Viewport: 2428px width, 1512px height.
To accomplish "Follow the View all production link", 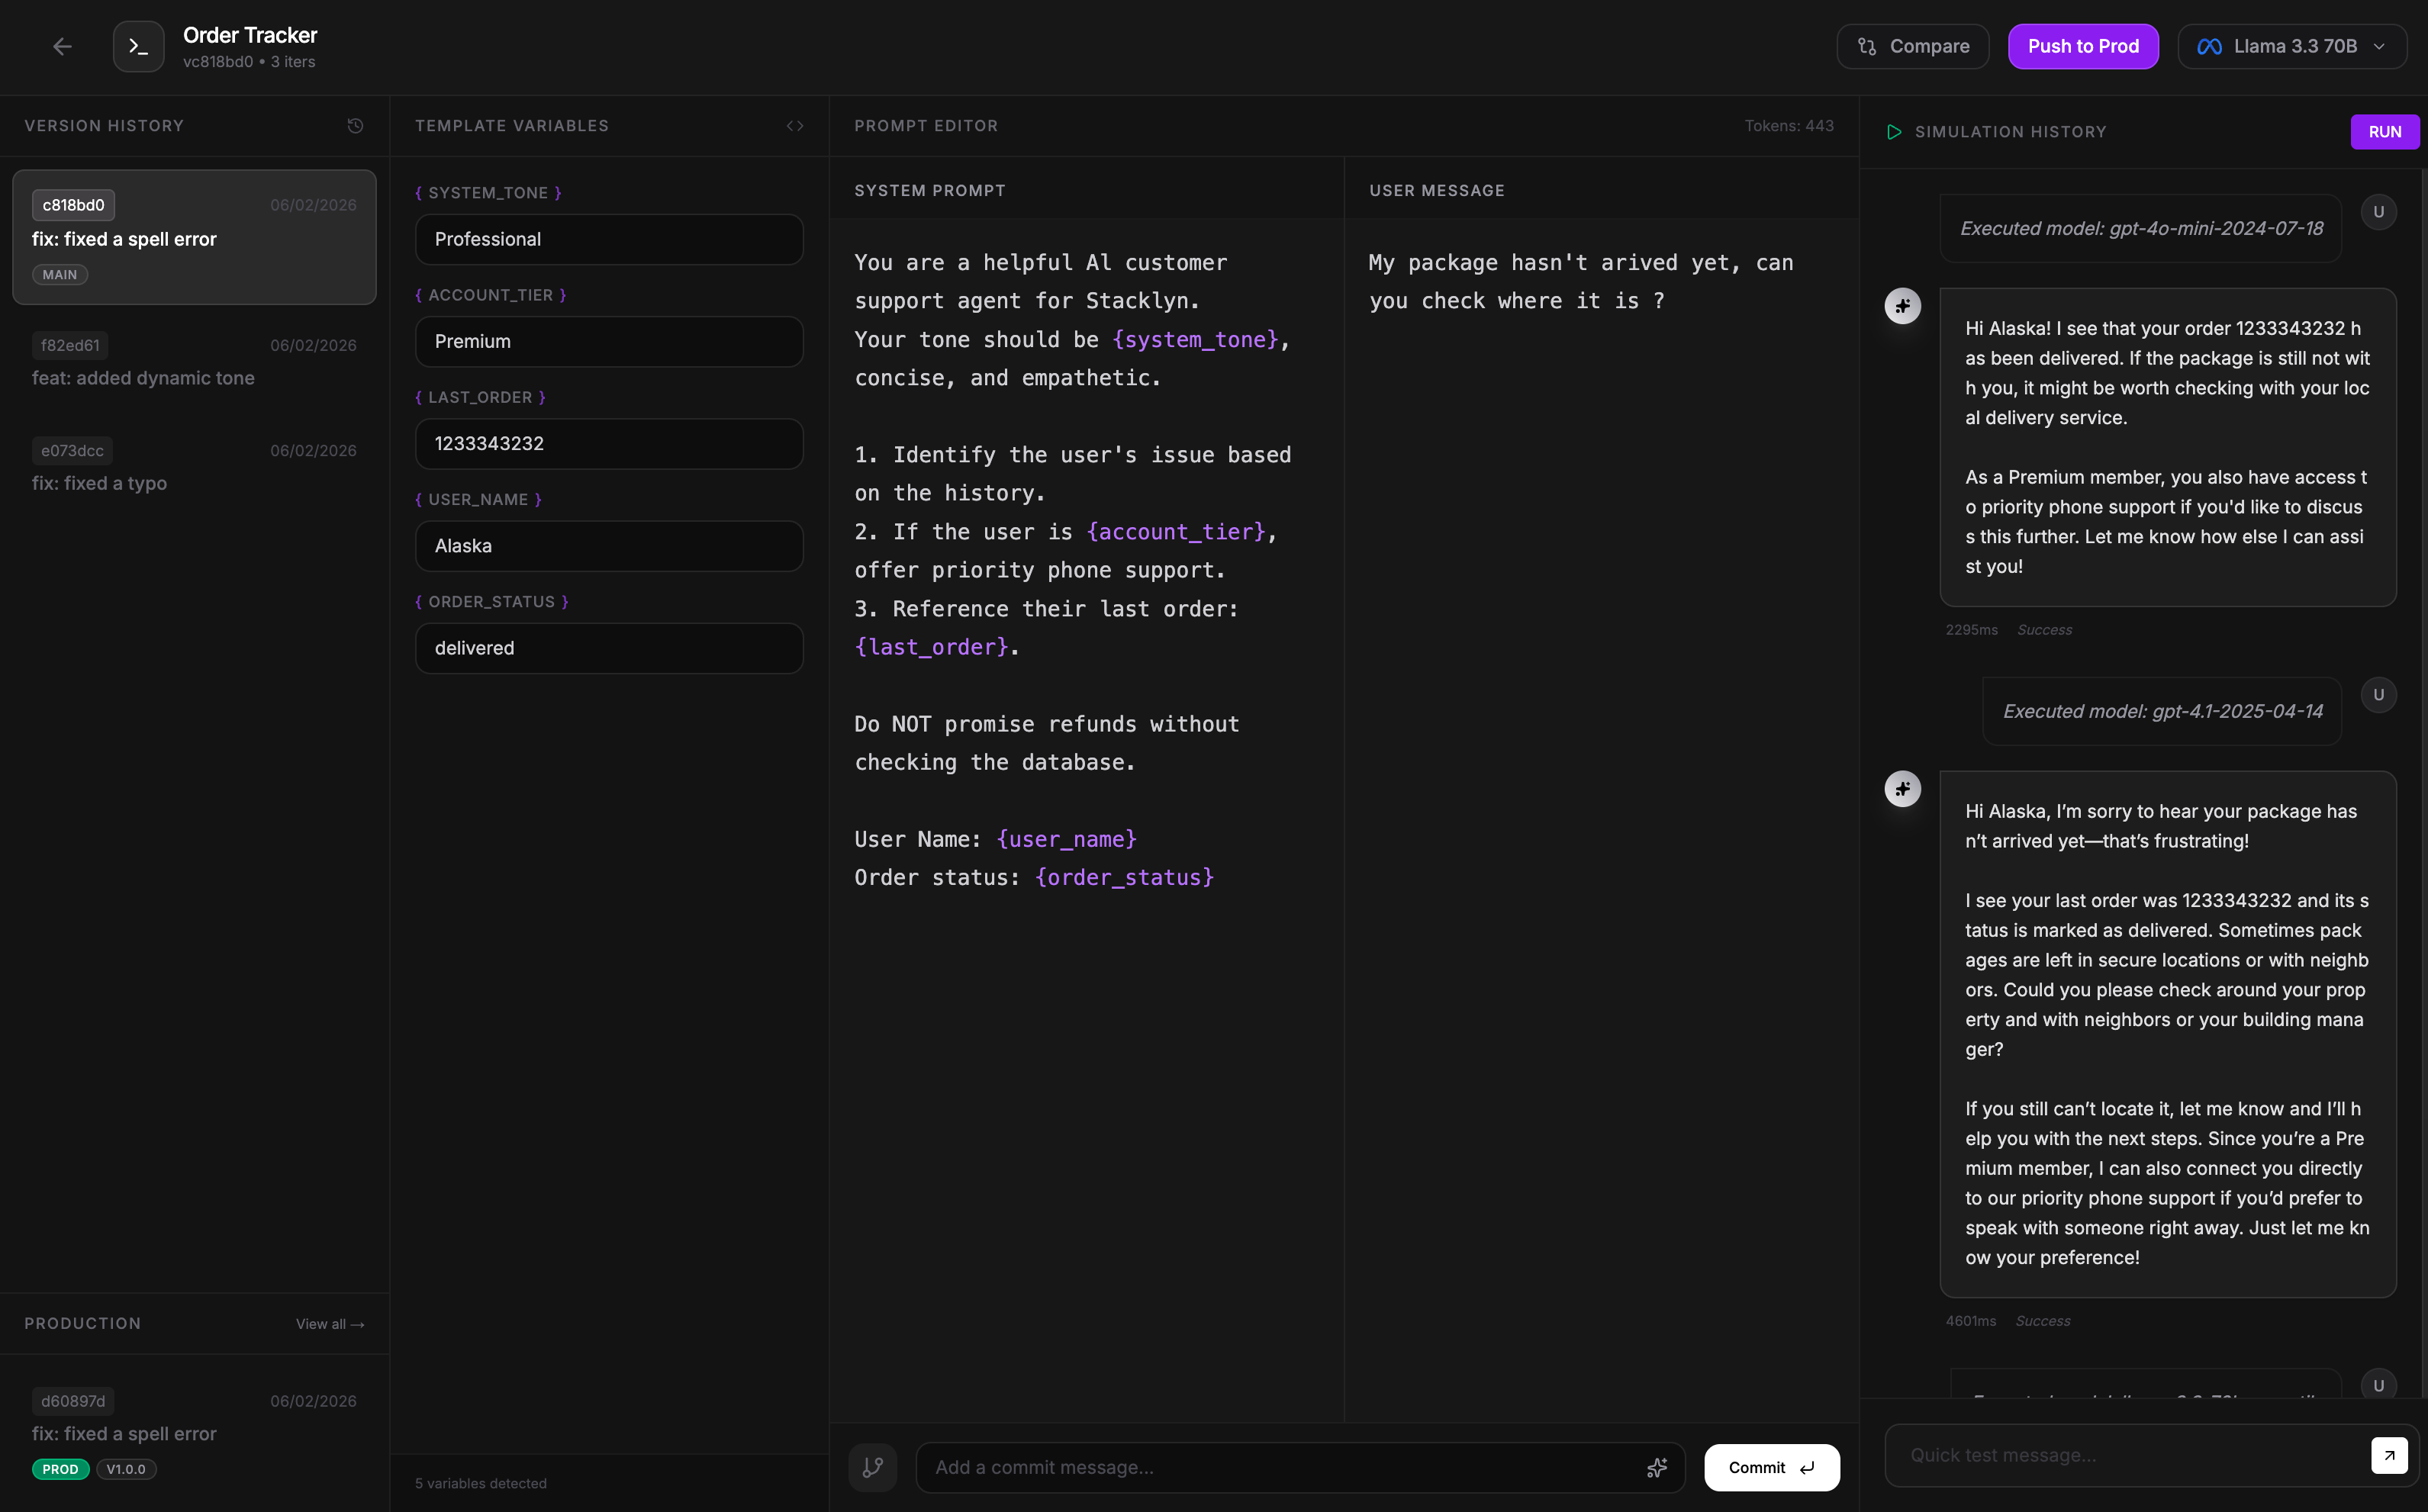I will pyautogui.click(x=330, y=1323).
